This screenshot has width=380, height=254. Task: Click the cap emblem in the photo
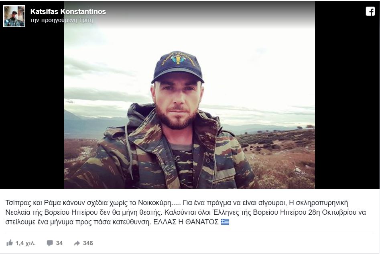tap(178, 59)
